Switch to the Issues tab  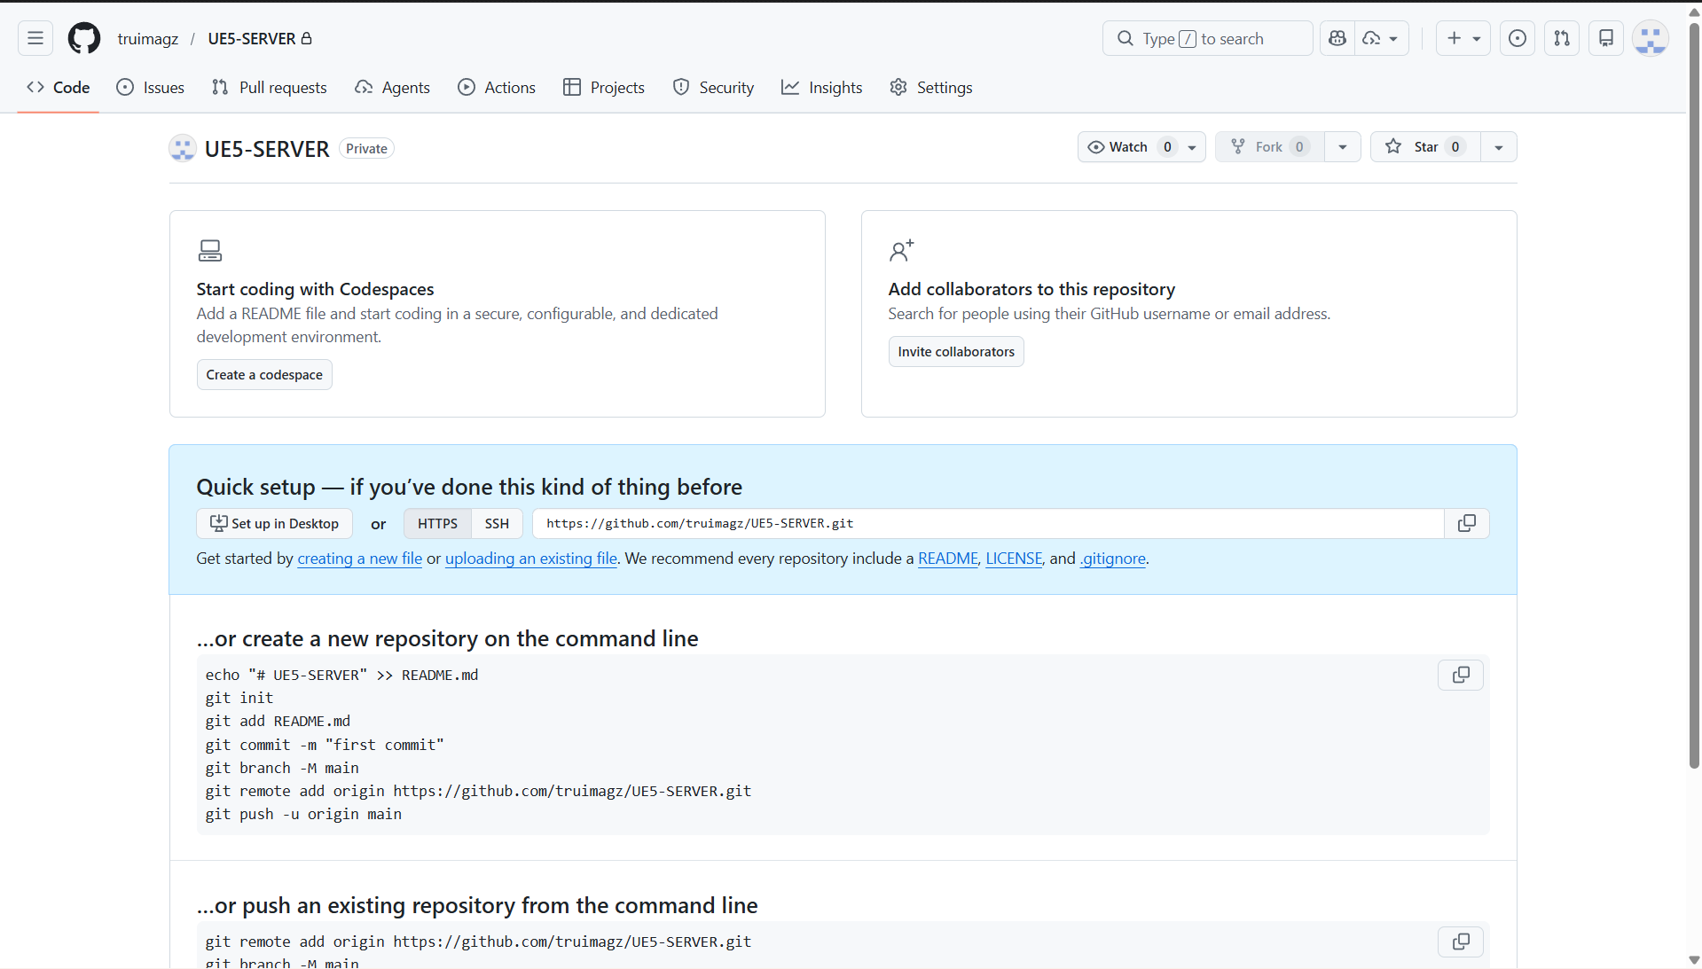click(x=151, y=87)
